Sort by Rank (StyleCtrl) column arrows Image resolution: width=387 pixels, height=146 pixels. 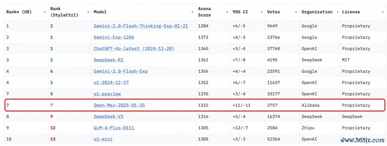pos(88,12)
